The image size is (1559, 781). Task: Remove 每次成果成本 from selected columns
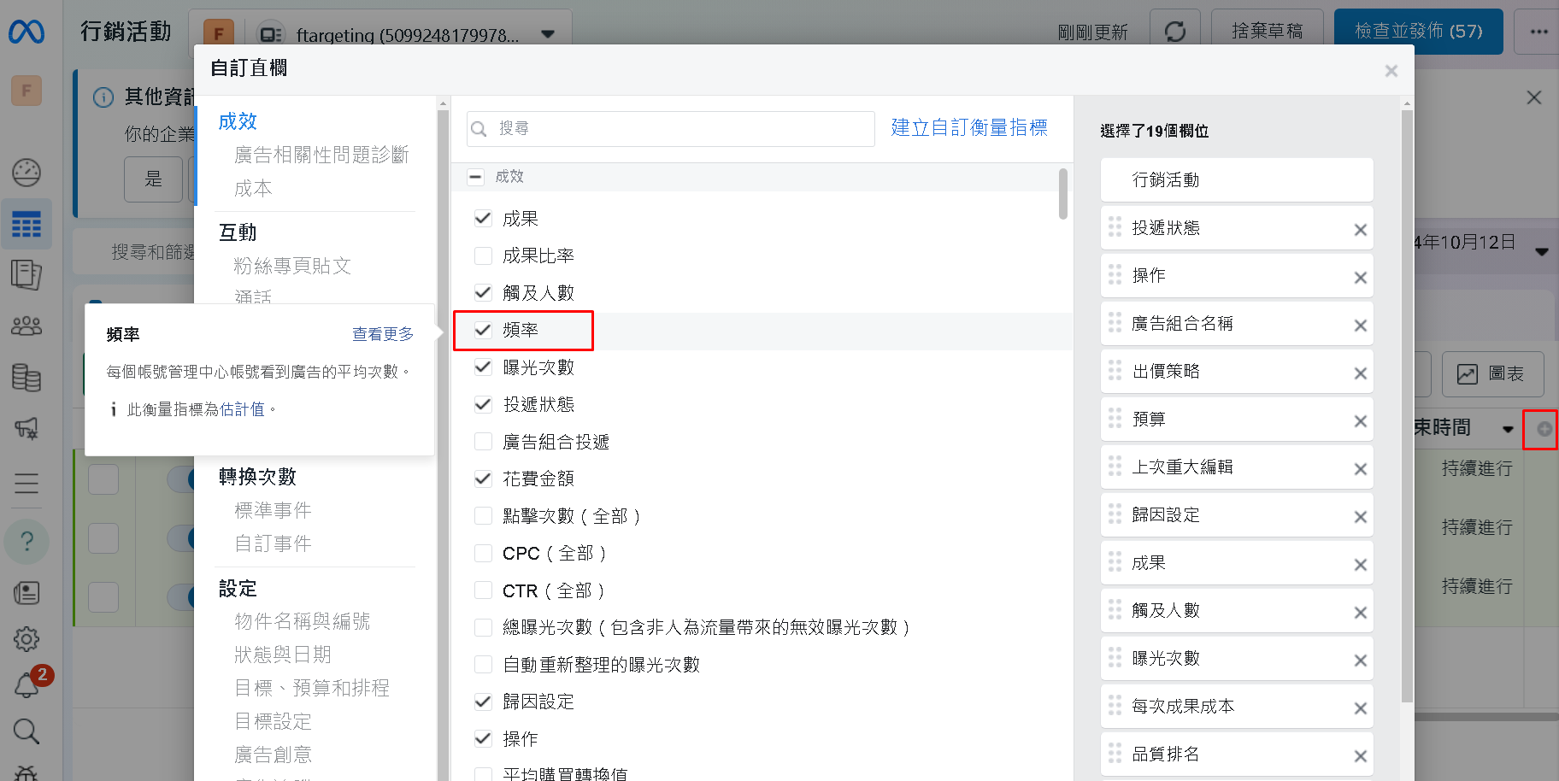1361,708
